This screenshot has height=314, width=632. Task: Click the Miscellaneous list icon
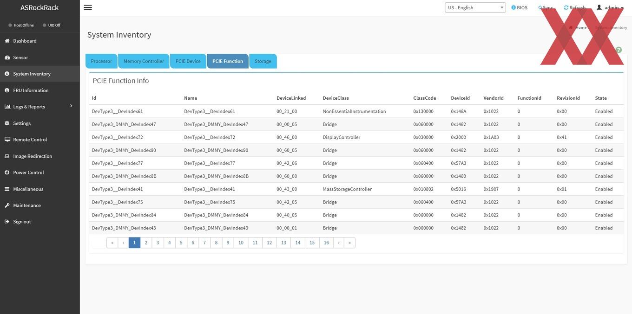point(7,189)
